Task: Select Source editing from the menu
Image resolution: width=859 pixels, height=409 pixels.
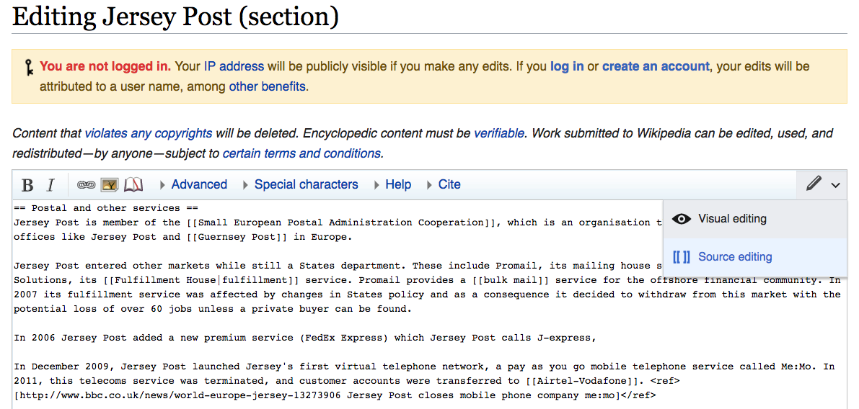Action: 735,257
